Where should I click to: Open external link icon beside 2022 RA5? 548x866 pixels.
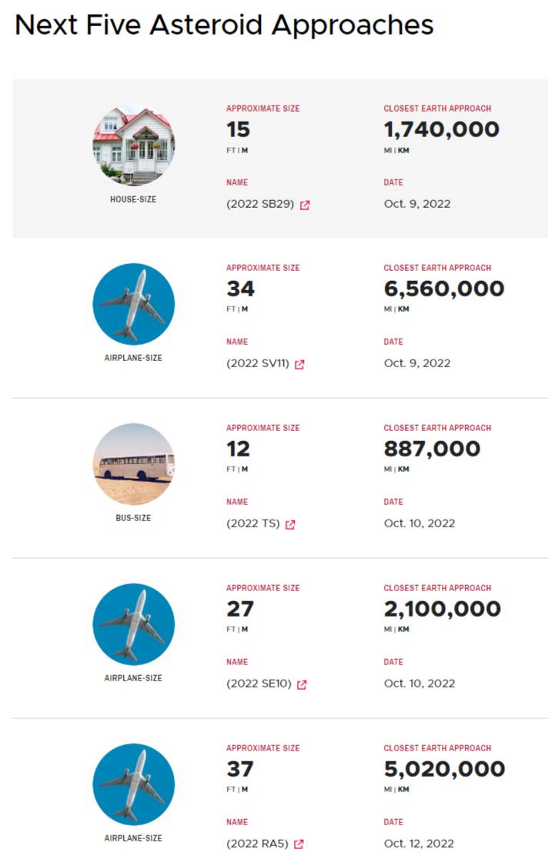[299, 844]
